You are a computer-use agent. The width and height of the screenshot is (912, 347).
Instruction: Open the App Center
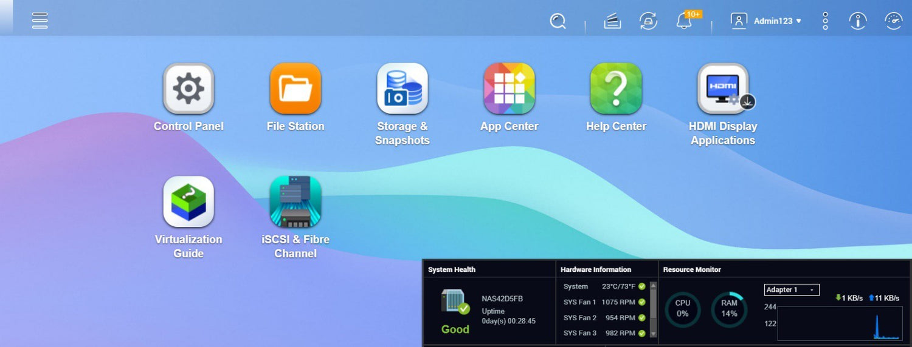click(x=510, y=89)
